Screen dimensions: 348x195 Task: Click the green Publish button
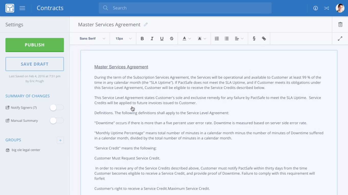click(35, 45)
